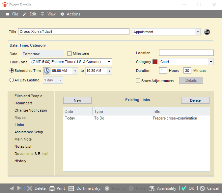222x193 pixels.
Task: Click the Do icon beside Appointment type
Action: tap(207, 32)
